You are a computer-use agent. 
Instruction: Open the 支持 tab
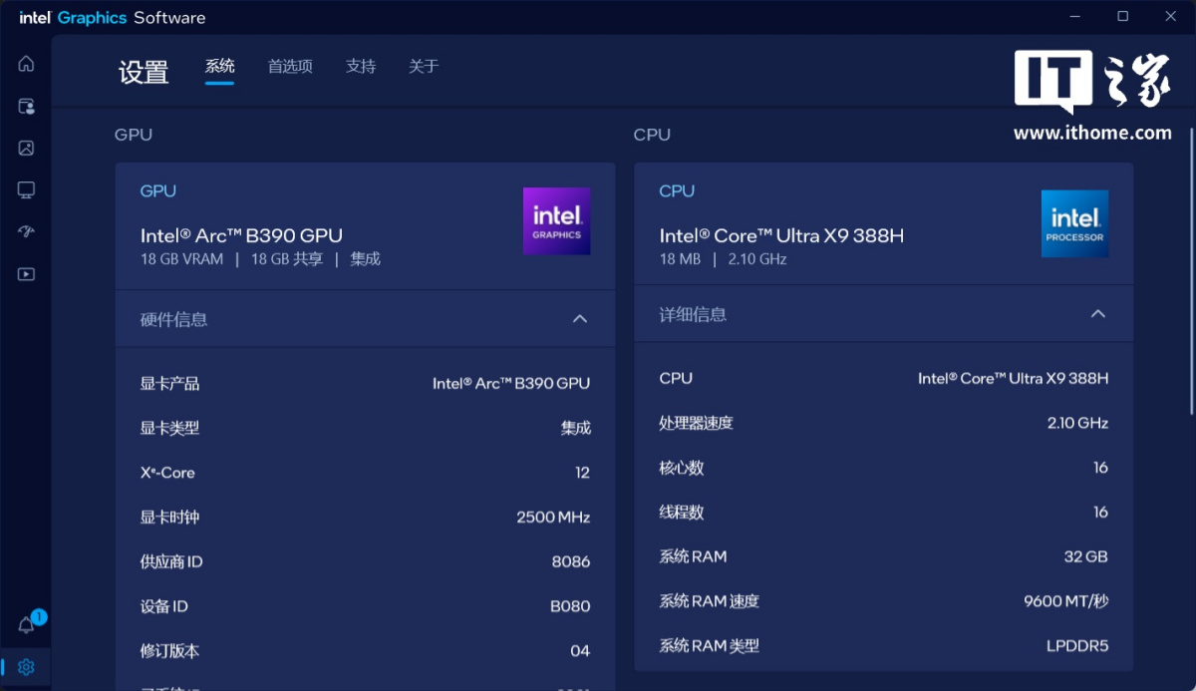pyautogui.click(x=361, y=67)
